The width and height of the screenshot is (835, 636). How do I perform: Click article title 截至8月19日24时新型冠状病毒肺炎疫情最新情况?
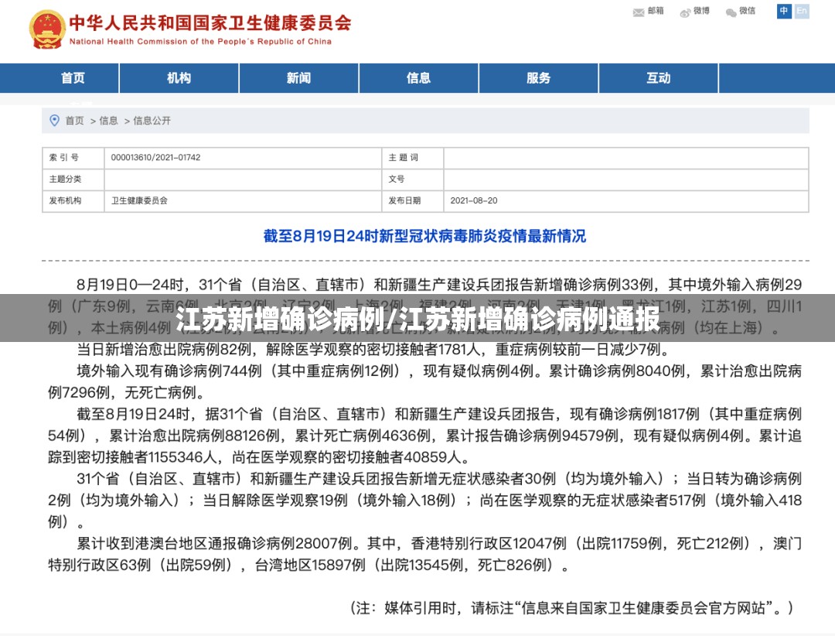pyautogui.click(x=424, y=236)
